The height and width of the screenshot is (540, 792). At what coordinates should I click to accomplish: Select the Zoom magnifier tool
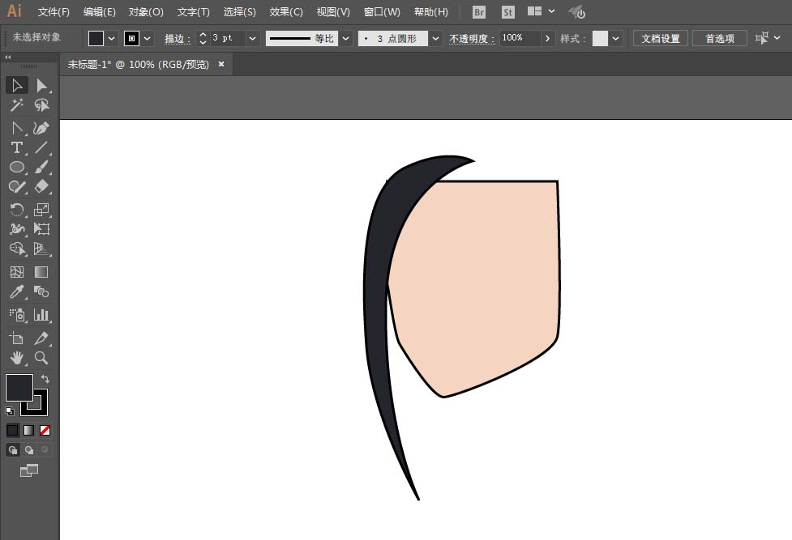click(41, 358)
